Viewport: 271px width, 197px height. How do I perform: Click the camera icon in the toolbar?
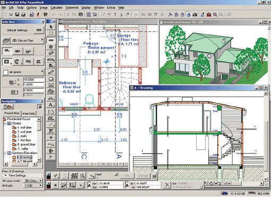195,15
